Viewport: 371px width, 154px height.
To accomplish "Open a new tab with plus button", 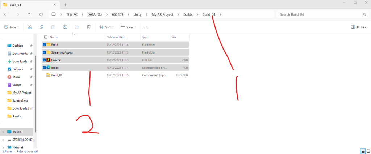I will (66, 5).
